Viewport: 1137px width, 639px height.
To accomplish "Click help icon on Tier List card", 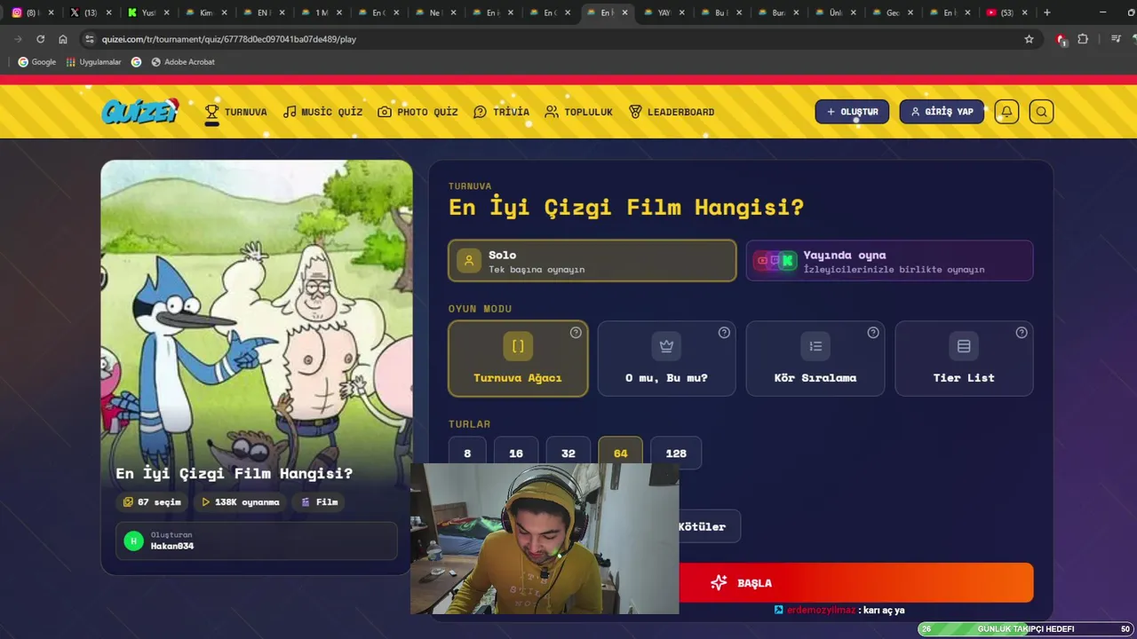I will coord(1022,333).
